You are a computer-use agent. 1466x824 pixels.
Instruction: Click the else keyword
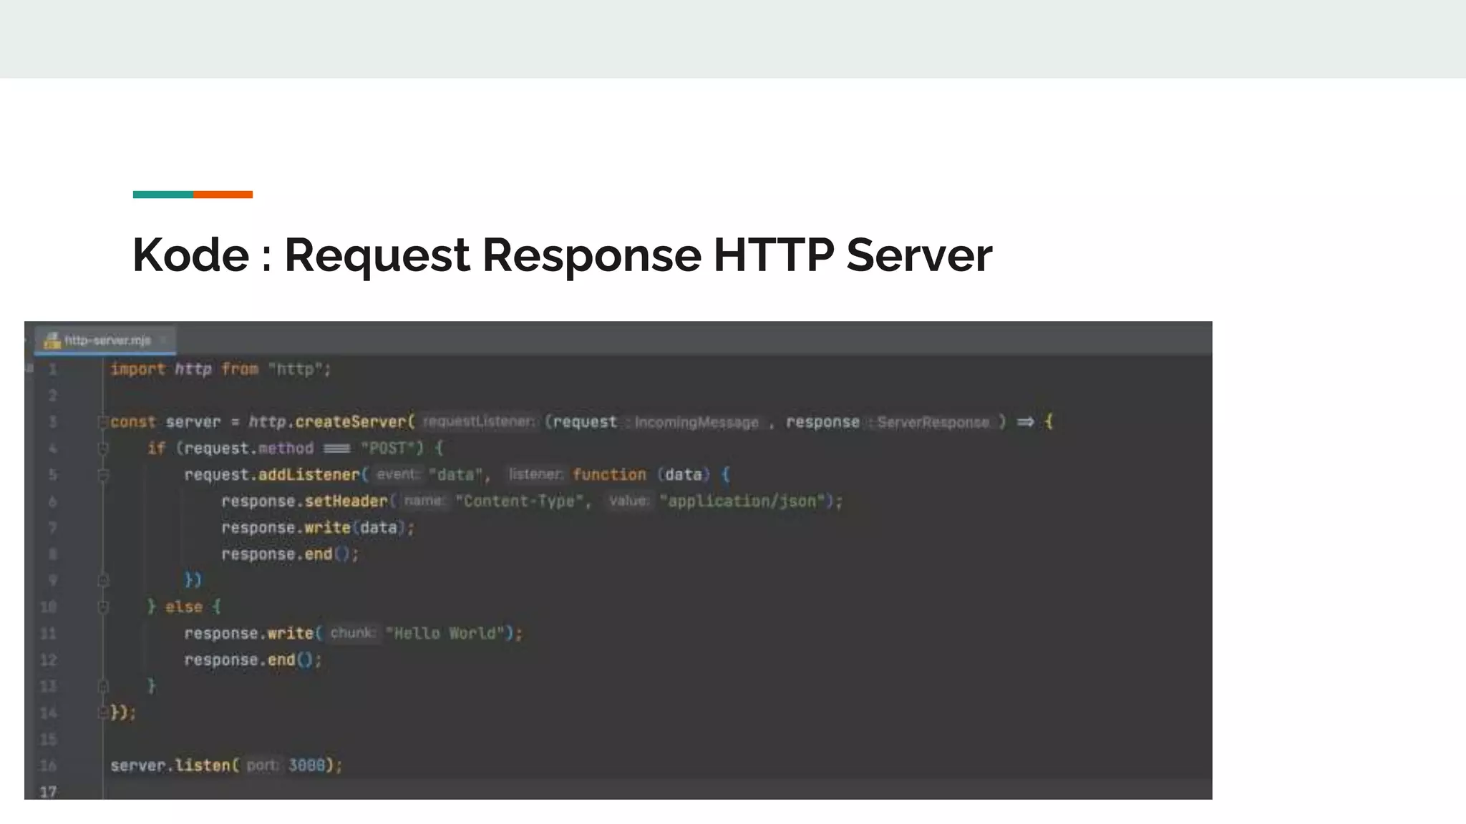[184, 607]
